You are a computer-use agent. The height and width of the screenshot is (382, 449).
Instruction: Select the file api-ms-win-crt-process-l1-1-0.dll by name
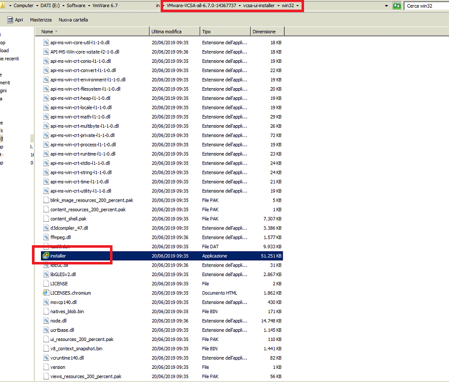click(83, 144)
